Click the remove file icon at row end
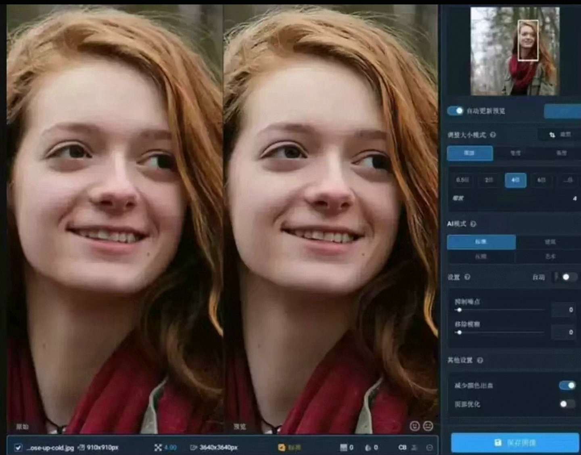The width and height of the screenshot is (581, 455). (429, 447)
